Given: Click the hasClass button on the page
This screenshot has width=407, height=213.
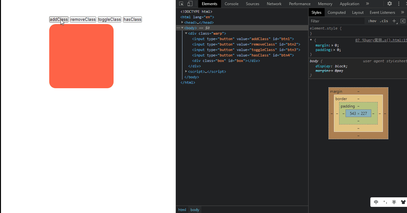Looking at the screenshot, I should (x=132, y=19).
